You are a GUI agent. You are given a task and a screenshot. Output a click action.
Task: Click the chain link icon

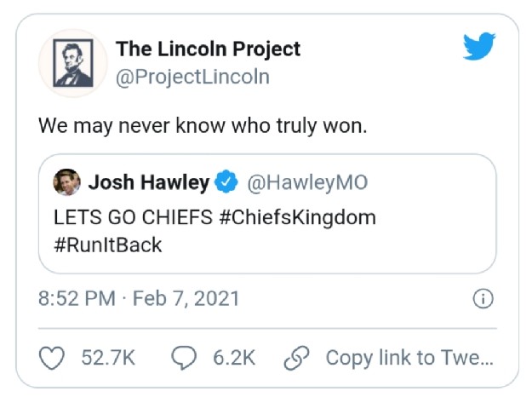pyautogui.click(x=296, y=358)
